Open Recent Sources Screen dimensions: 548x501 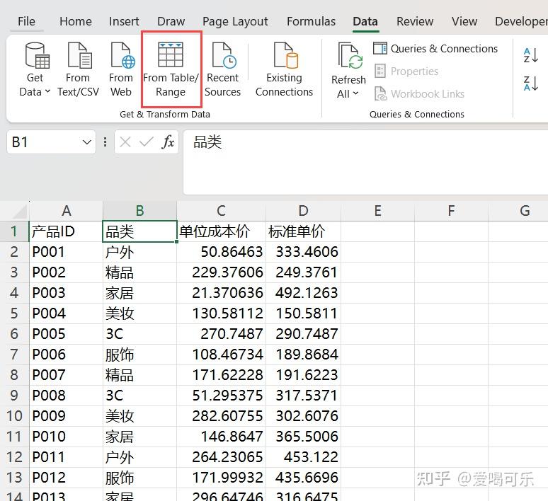[222, 69]
